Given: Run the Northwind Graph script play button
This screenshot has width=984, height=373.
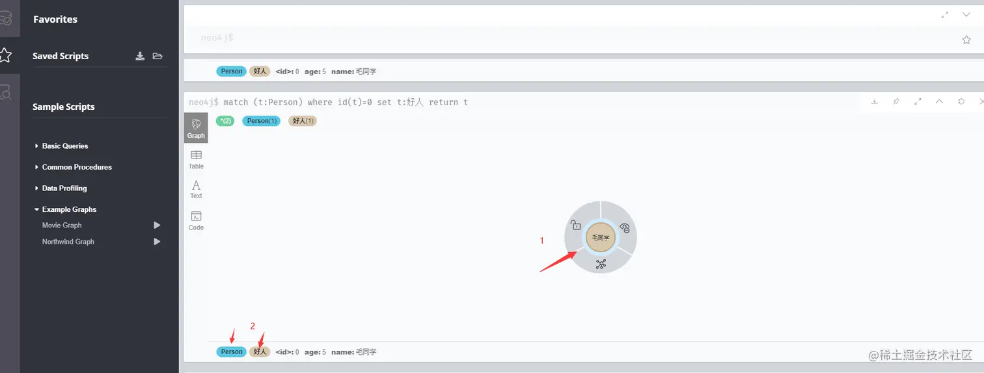Looking at the screenshot, I should click(x=157, y=242).
